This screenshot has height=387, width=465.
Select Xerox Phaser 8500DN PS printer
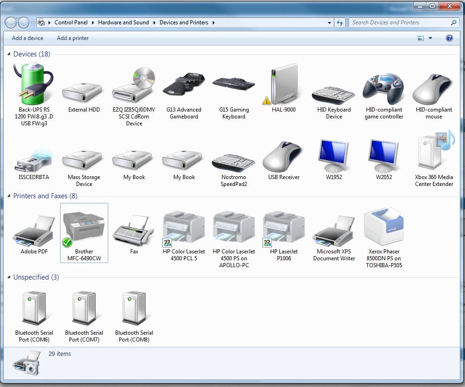pos(384,237)
